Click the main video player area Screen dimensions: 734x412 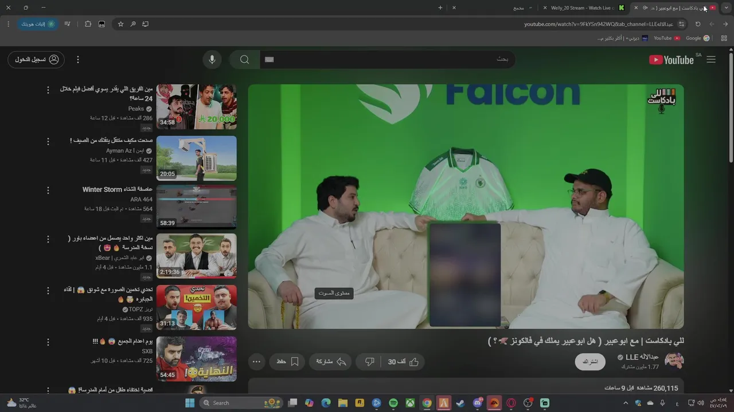[x=466, y=207]
